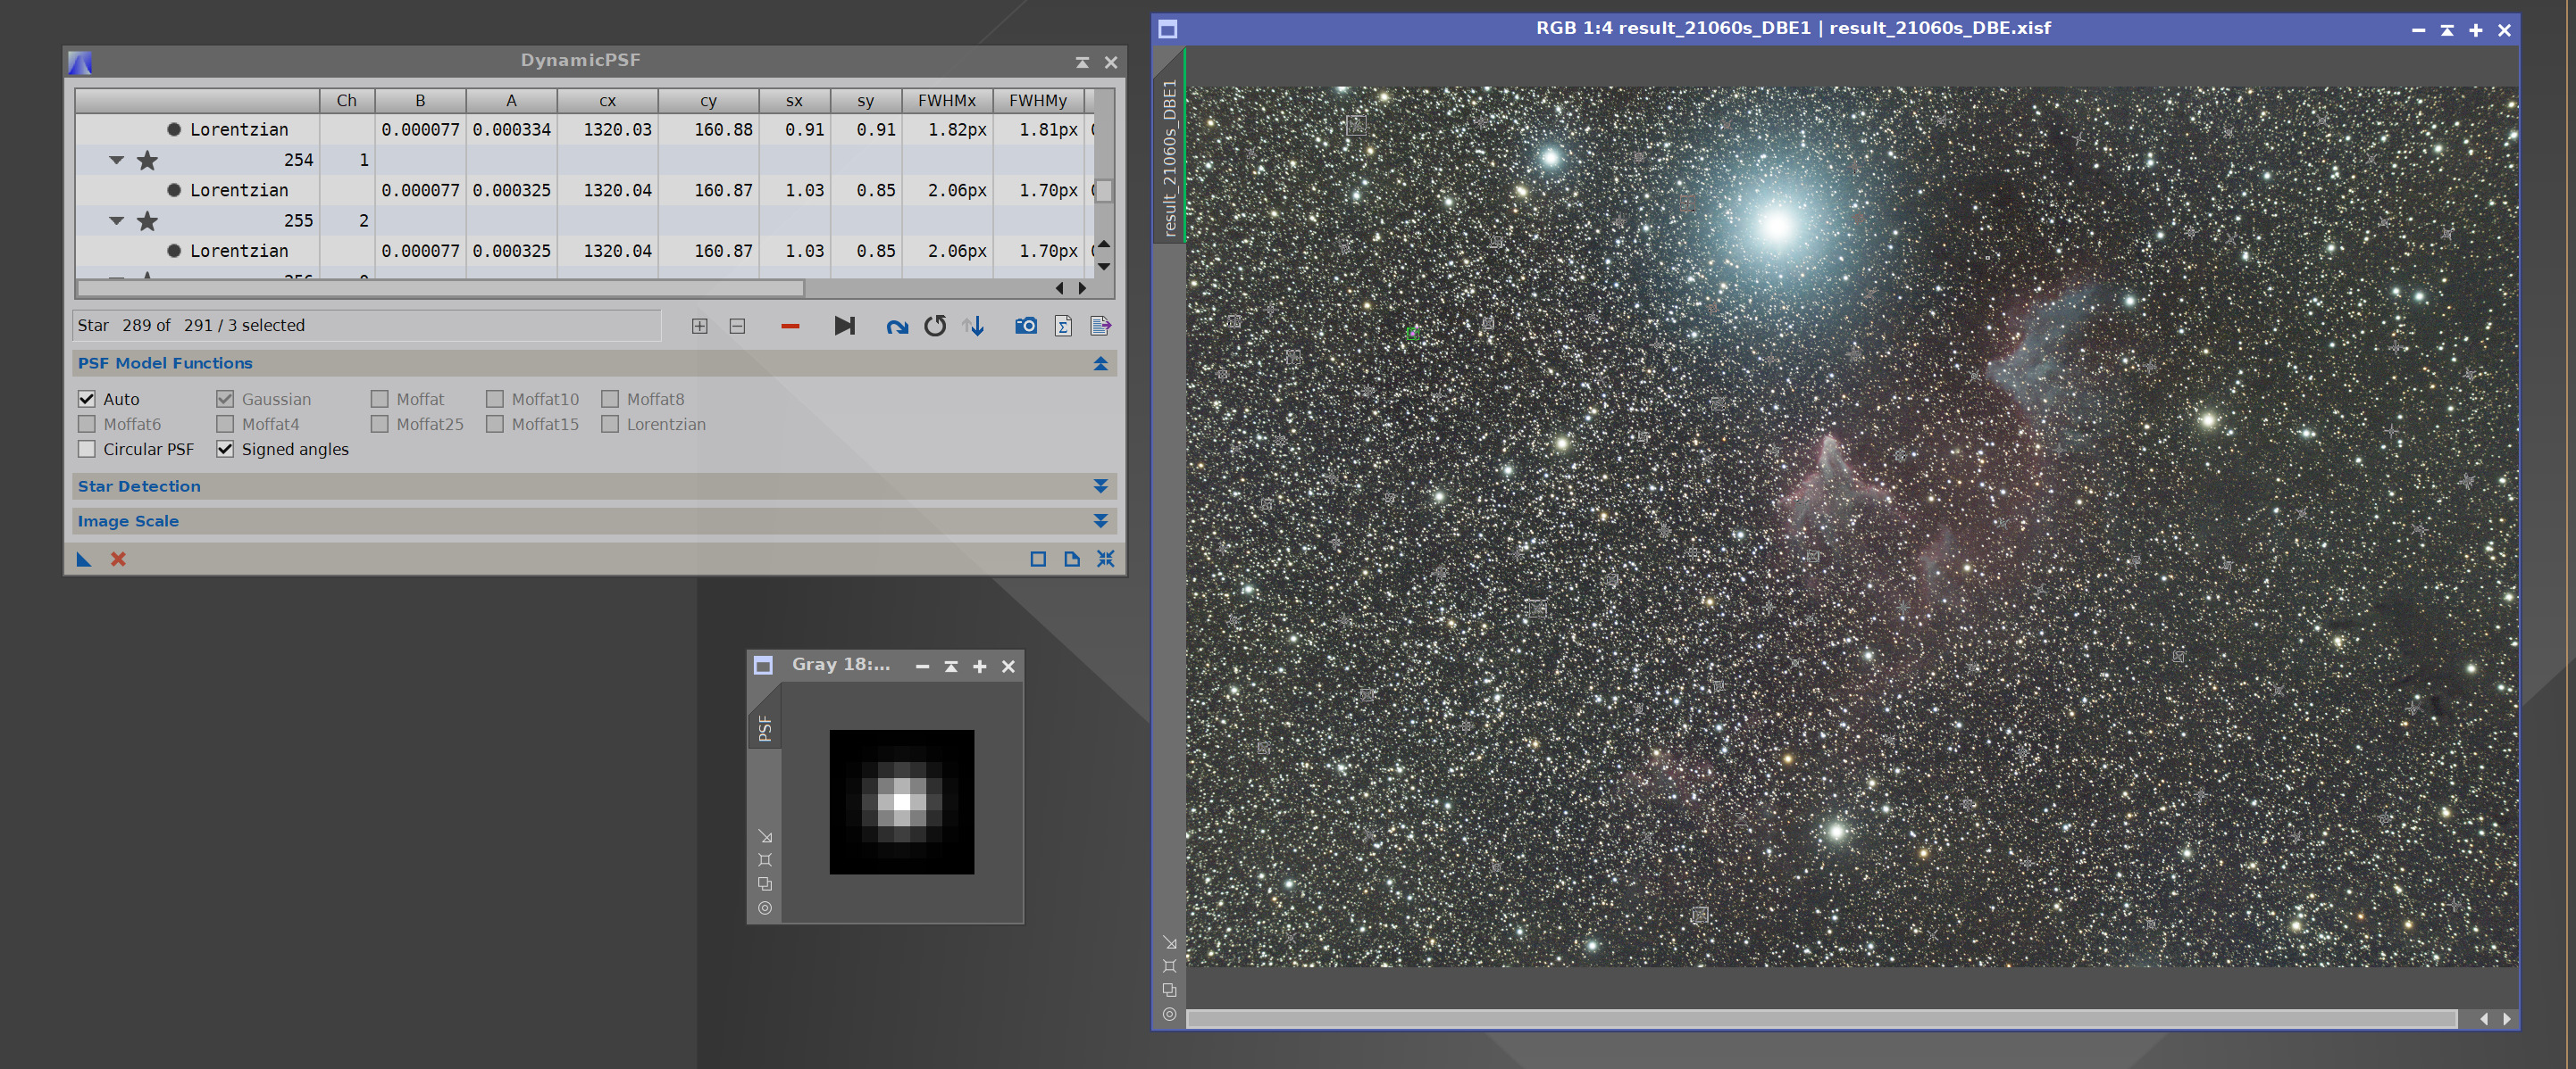Viewport: 2576px width, 1069px height.
Task: Expand the Image Scale section
Action: pyautogui.click(x=1101, y=521)
